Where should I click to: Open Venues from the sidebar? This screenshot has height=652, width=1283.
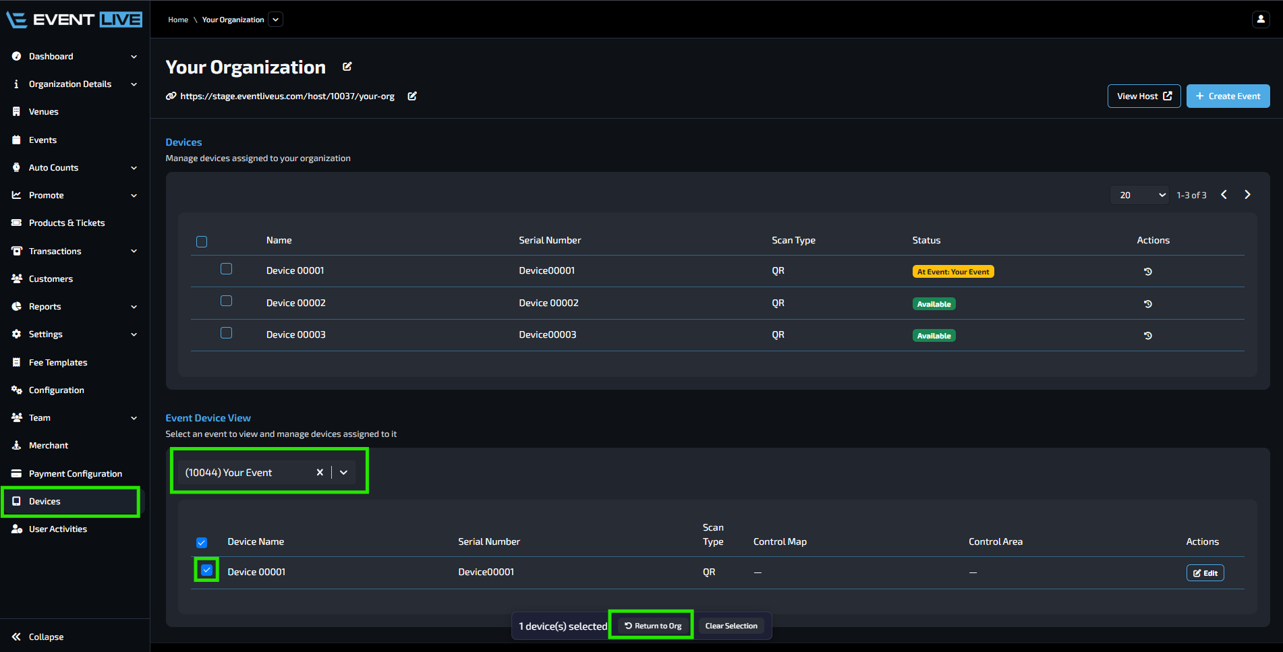pos(43,112)
